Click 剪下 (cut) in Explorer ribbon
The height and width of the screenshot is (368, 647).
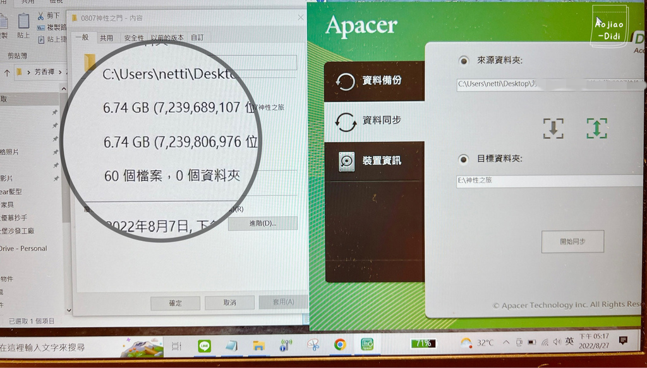(x=48, y=16)
